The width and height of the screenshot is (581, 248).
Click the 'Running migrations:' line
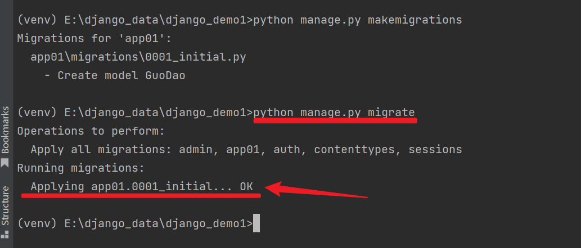[x=81, y=168]
